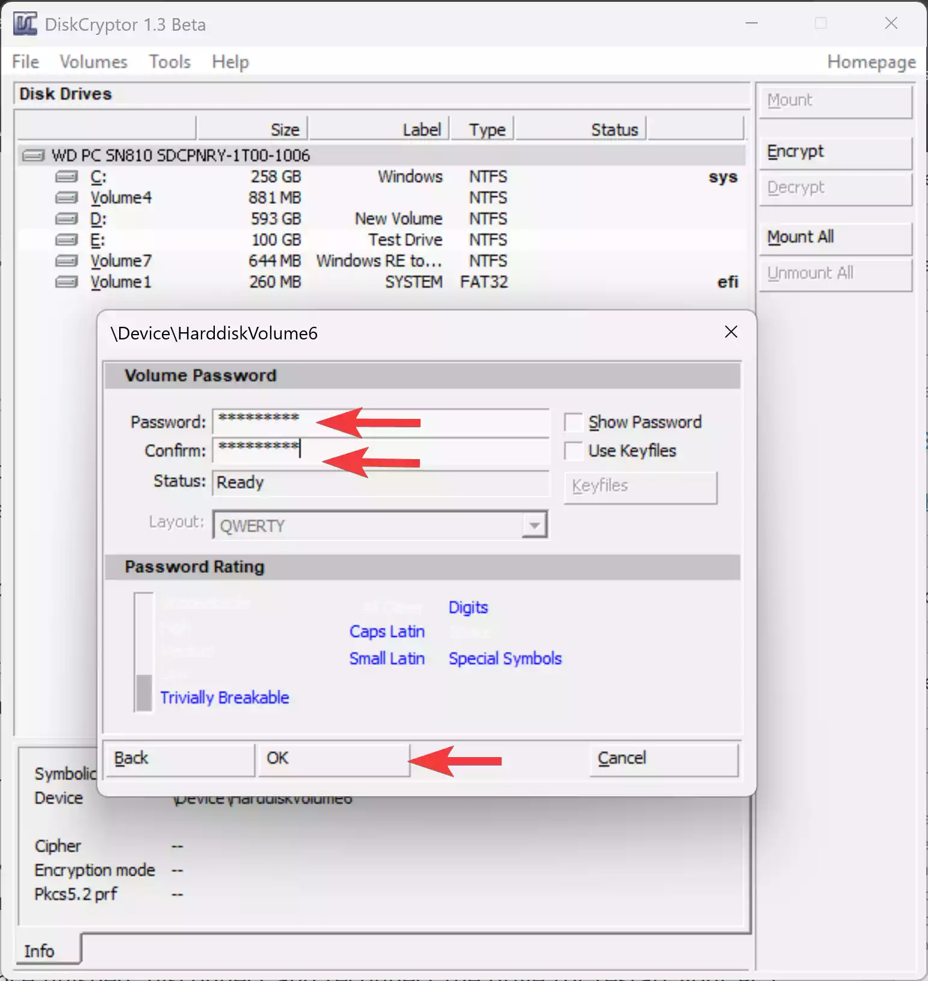
Task: Switch to the Info tab
Action: coord(48,951)
